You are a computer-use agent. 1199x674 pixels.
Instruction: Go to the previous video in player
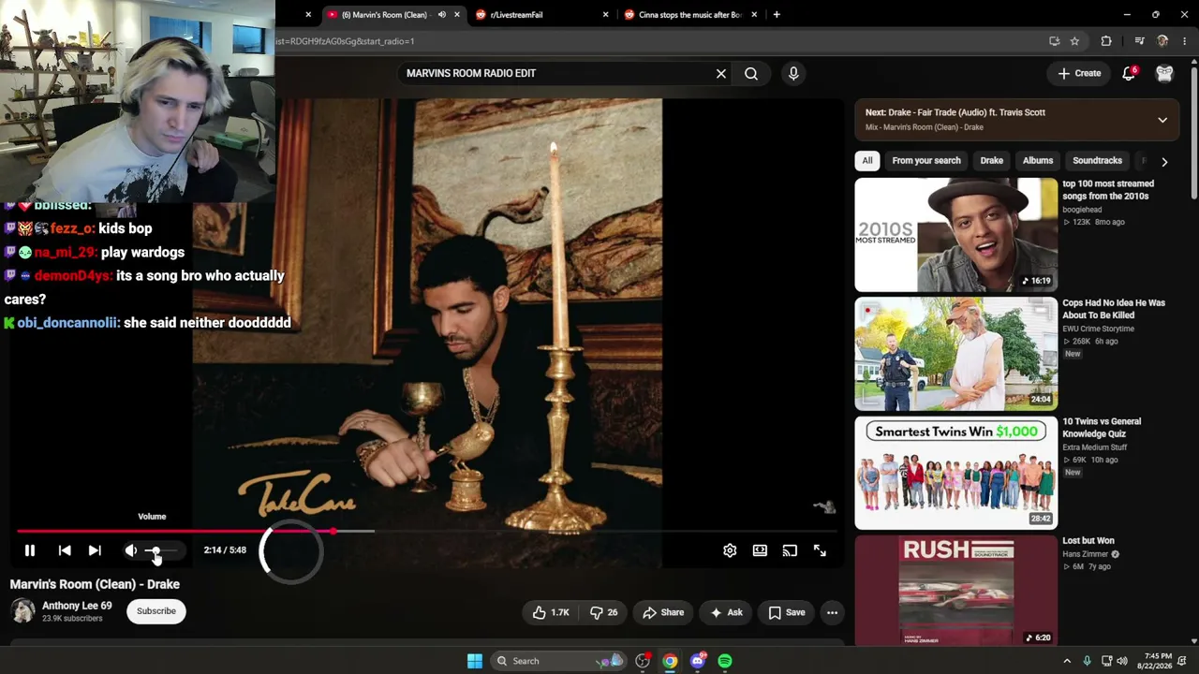pos(65,550)
